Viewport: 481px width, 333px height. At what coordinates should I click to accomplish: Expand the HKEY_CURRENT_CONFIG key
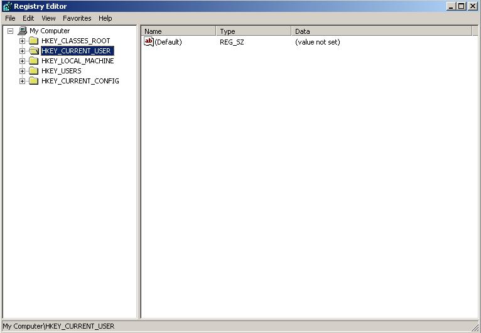[22, 81]
